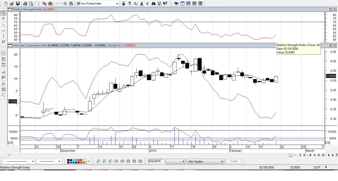This screenshot has height=181, width=338.
Task: Select the diagonal trendline drawing tool
Action: click(3, 25)
